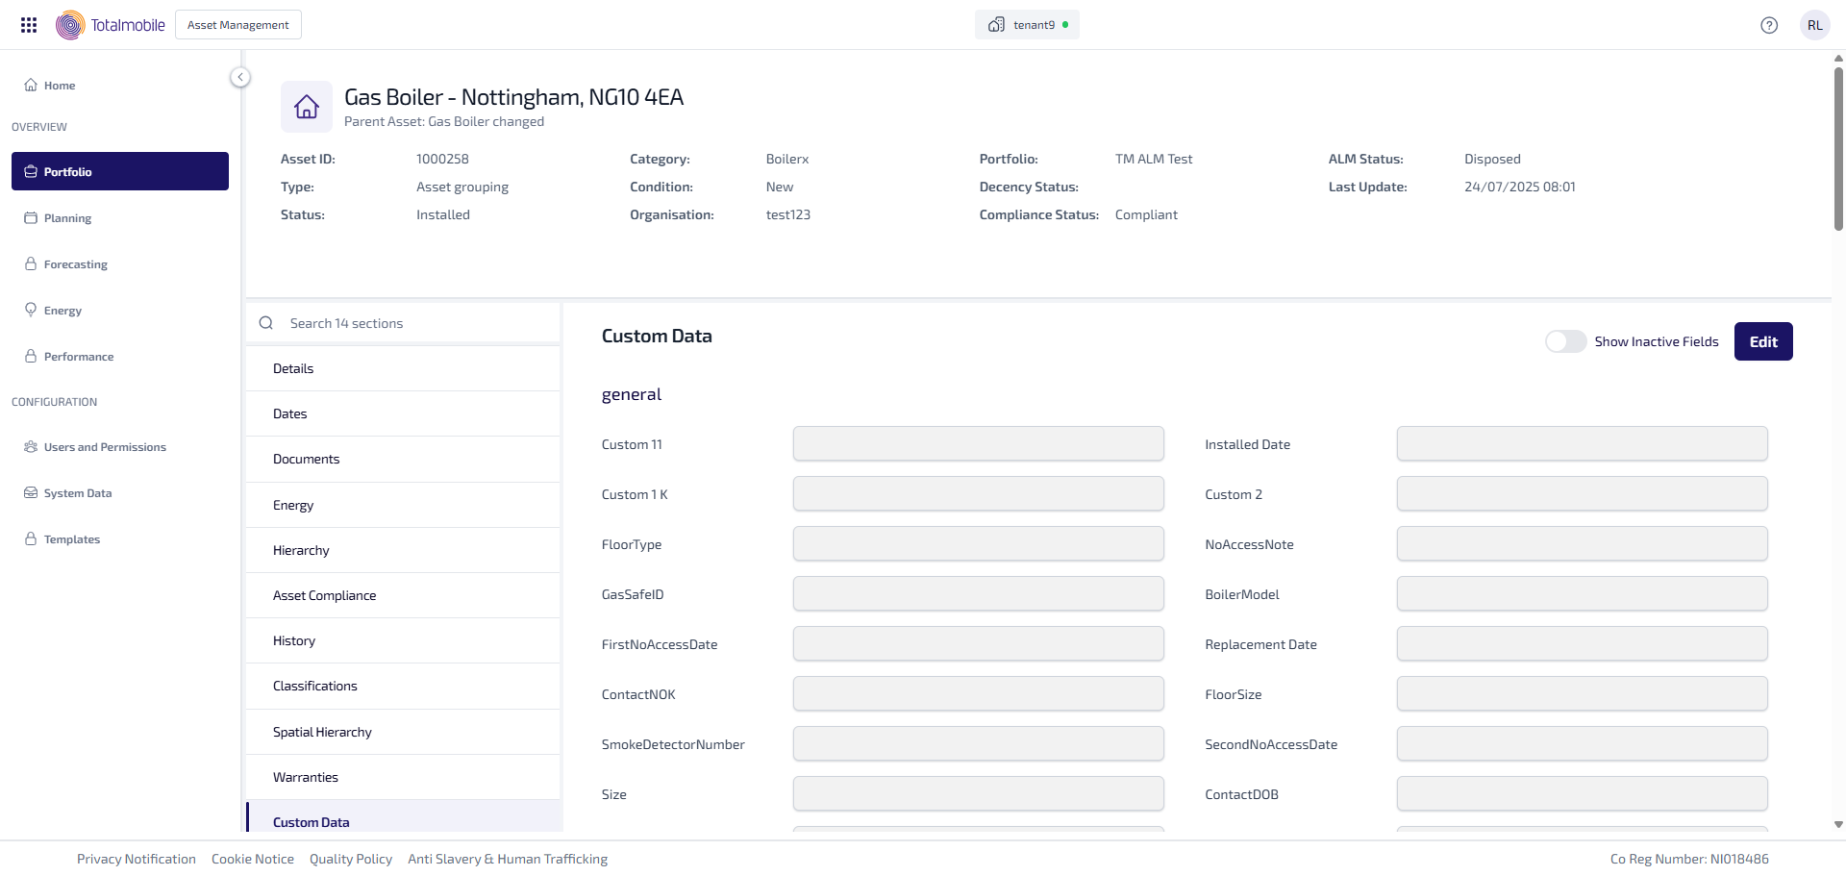Open the RL user profile avatar
Image resolution: width=1846 pixels, height=876 pixels.
click(1814, 25)
